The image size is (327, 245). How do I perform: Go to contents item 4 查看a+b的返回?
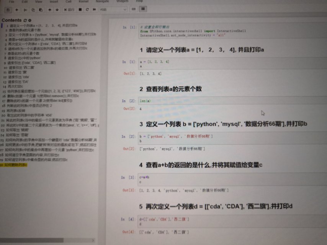click(39, 39)
